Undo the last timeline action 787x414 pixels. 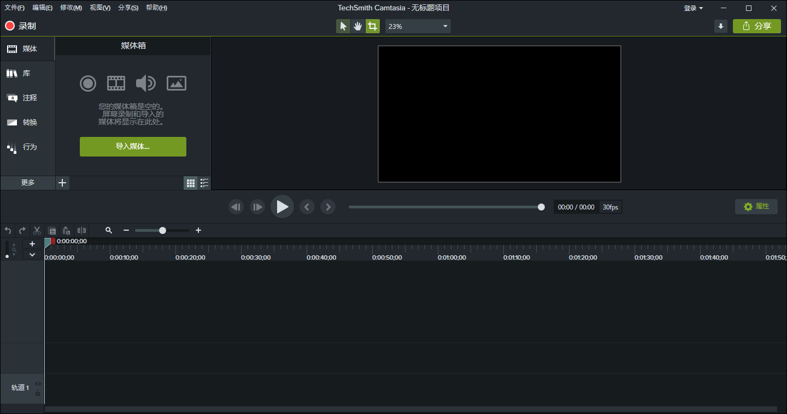point(8,231)
